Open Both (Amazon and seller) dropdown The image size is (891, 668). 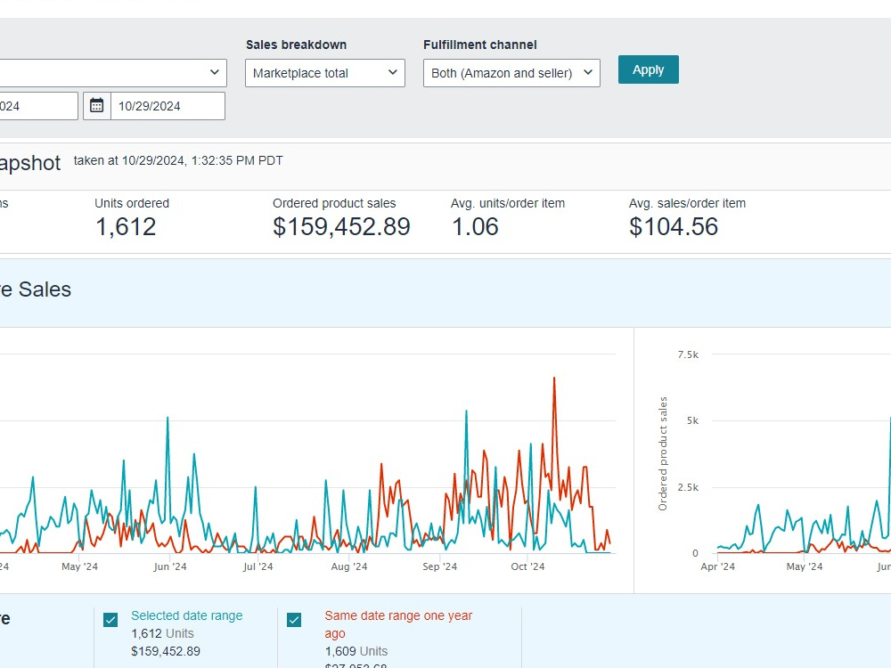pyautogui.click(x=511, y=73)
